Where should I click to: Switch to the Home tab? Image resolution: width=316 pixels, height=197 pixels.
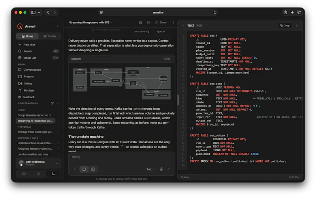(x=27, y=36)
